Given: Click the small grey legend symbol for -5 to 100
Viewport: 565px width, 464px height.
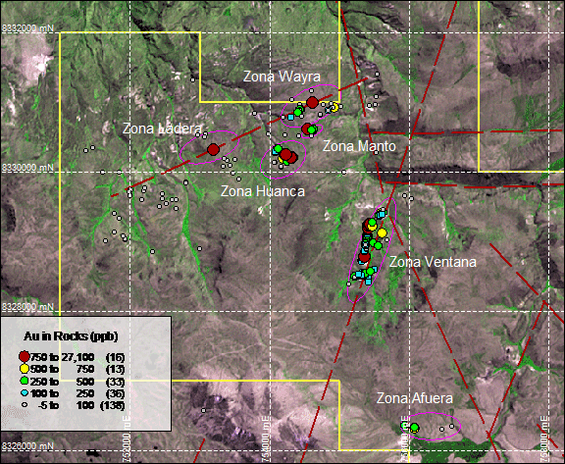Looking at the screenshot, I should [25, 405].
